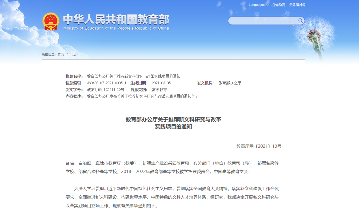Image resolution: width=359 pixels, height=217 pixels.
Task: Open 公开 in breadcrumb
Action: click(x=75, y=54)
